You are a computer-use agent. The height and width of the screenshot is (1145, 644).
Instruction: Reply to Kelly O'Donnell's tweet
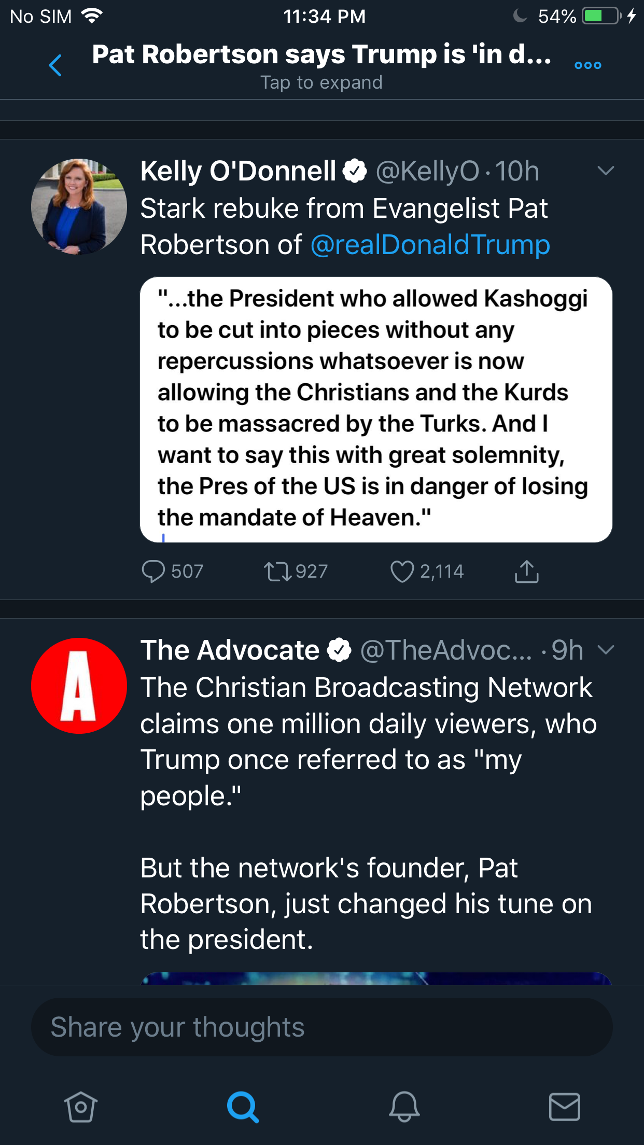point(153,571)
